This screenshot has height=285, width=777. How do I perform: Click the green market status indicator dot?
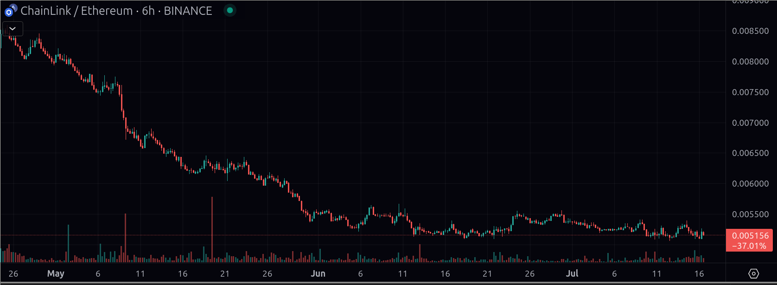coord(229,10)
